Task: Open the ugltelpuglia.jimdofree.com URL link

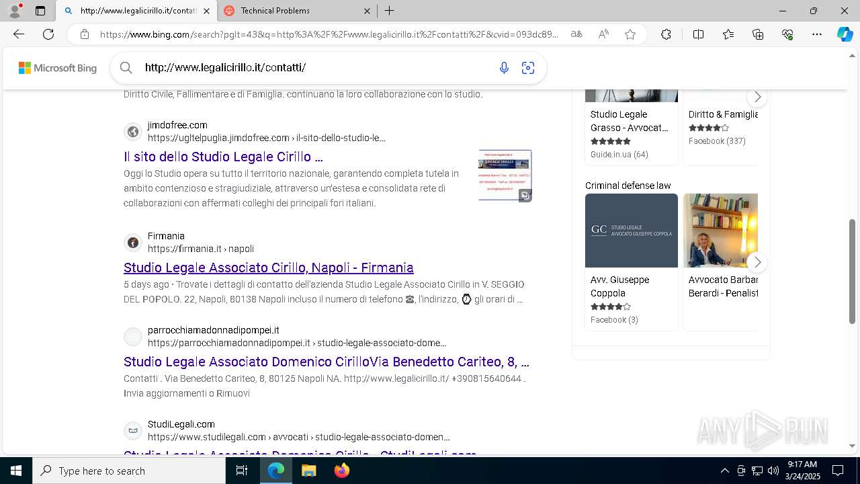Action: tap(267, 138)
